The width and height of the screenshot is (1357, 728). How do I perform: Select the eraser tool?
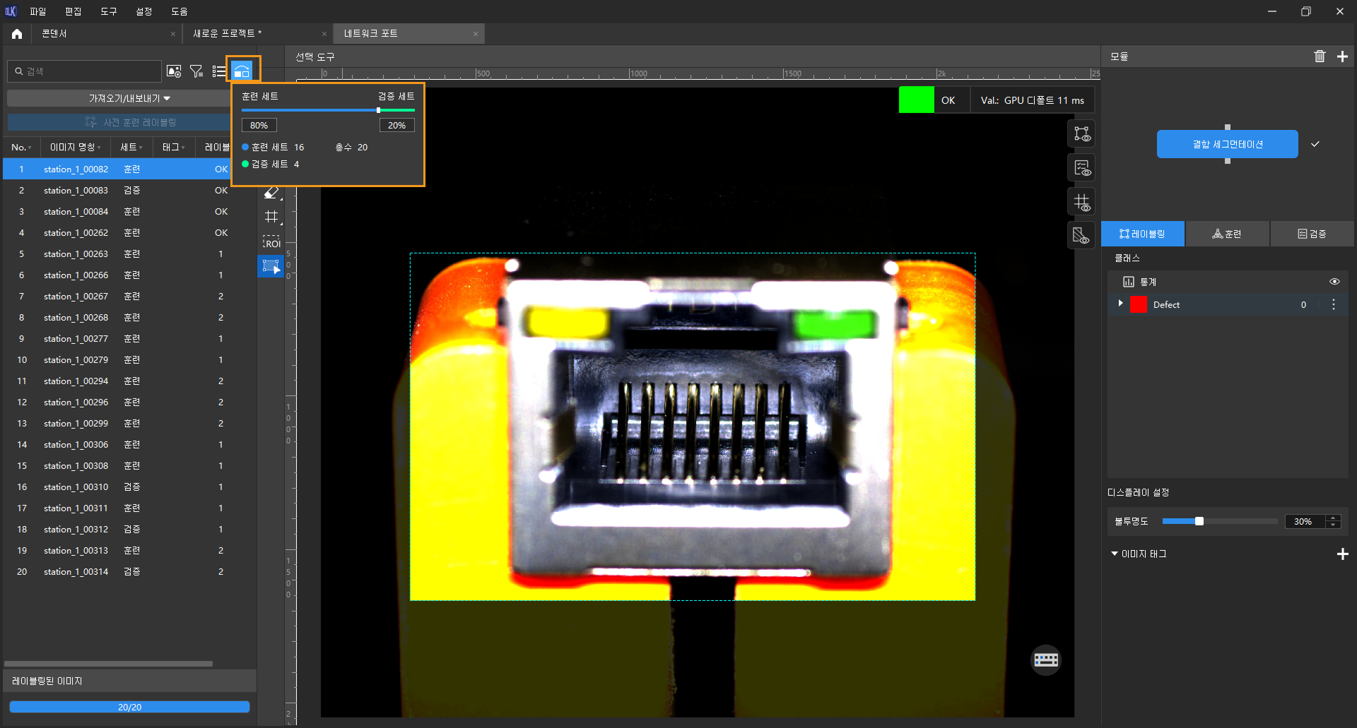tap(271, 193)
